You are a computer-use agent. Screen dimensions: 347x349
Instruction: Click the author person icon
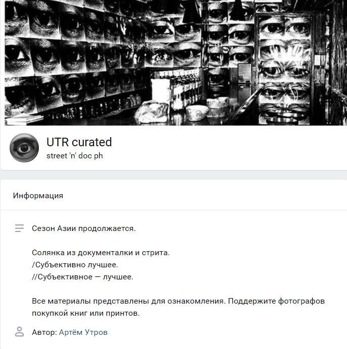point(19,332)
